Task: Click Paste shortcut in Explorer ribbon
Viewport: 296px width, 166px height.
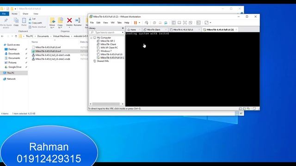Action: 37,27
